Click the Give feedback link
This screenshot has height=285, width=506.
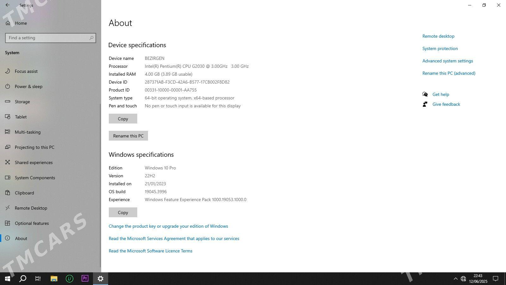(x=446, y=104)
